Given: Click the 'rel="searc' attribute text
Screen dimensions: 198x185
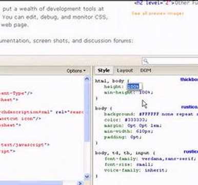Looking at the screenshot, I should click(70, 112).
